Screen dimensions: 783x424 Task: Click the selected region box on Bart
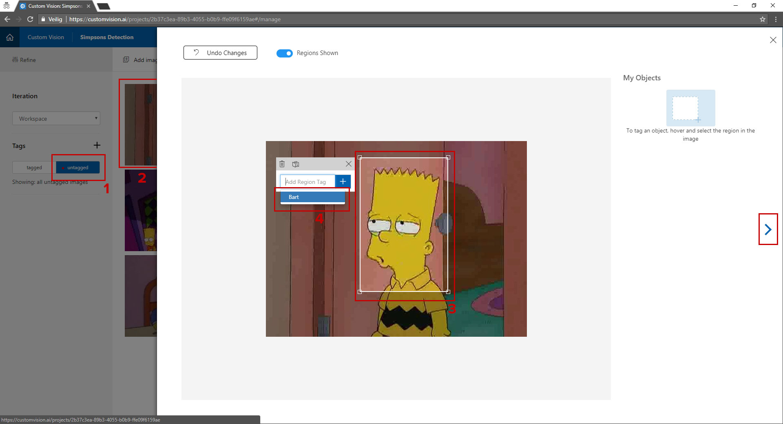point(404,225)
